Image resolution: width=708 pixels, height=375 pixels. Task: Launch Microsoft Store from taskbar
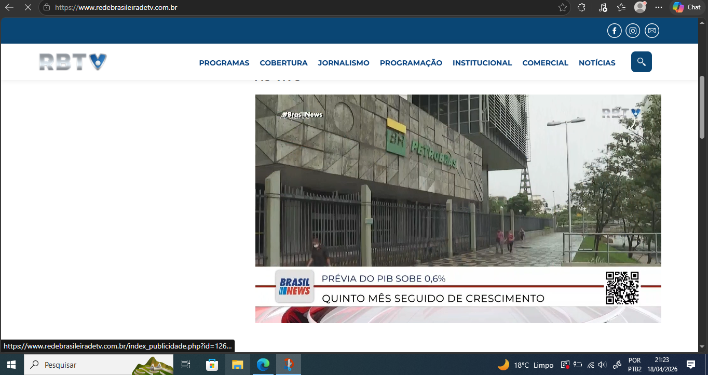coord(212,365)
